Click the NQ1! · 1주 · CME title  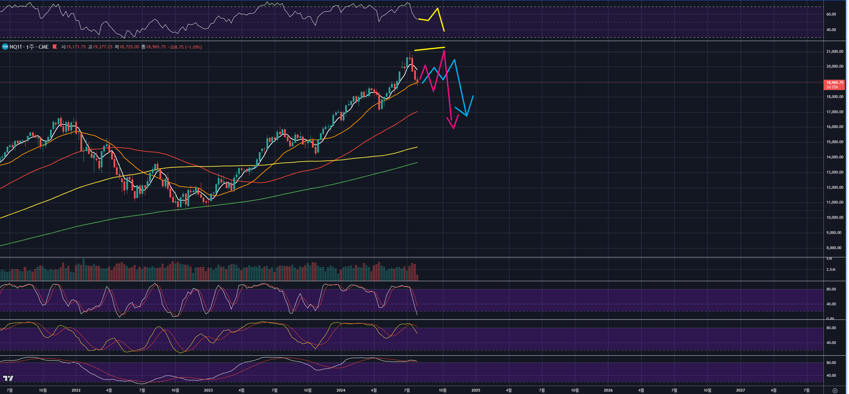pyautogui.click(x=29, y=47)
